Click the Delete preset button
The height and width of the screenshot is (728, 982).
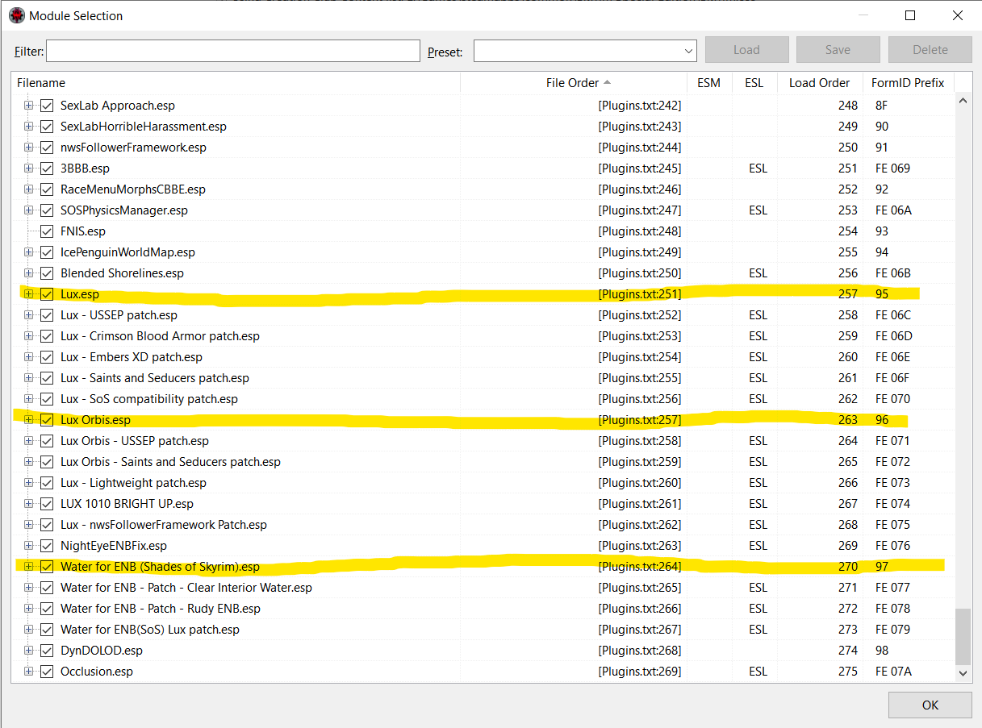click(930, 50)
